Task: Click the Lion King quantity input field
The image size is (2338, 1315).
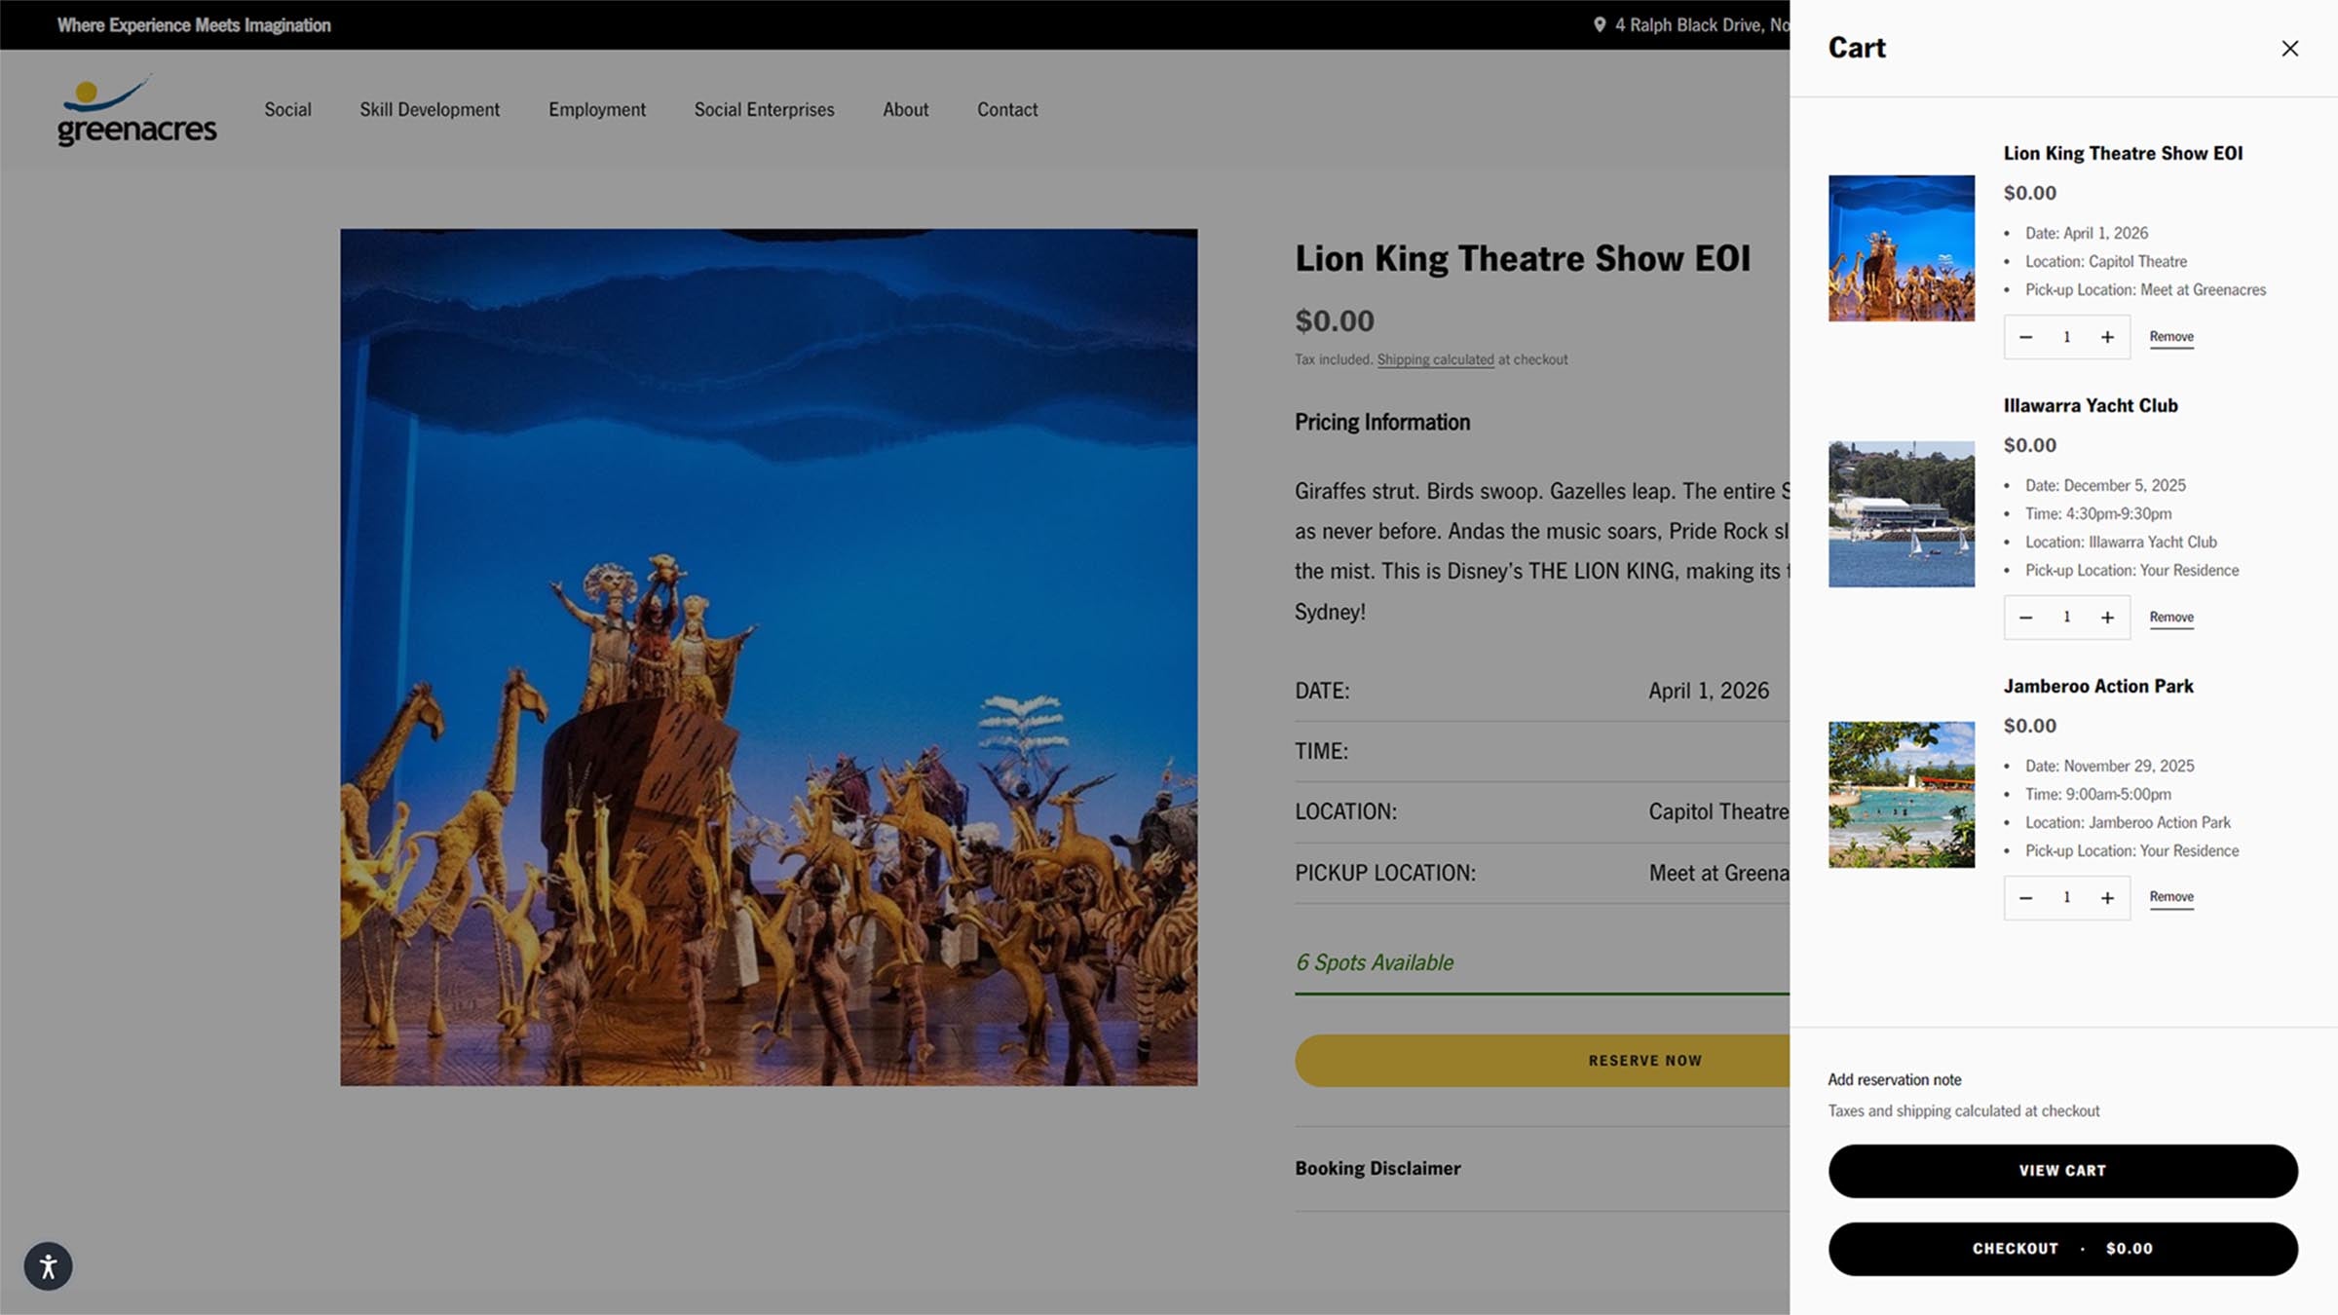Action: (x=2066, y=337)
